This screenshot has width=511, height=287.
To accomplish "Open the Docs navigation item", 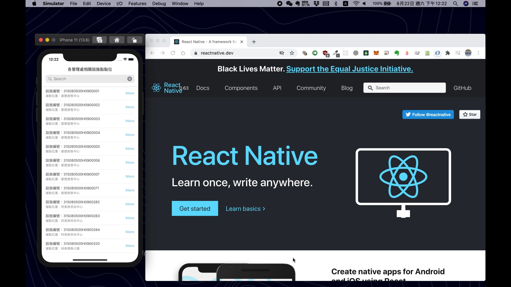I will coord(203,88).
